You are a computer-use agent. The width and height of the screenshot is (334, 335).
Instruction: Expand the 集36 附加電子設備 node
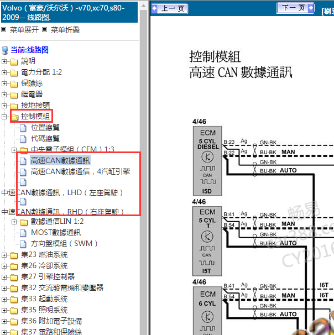click(4, 321)
